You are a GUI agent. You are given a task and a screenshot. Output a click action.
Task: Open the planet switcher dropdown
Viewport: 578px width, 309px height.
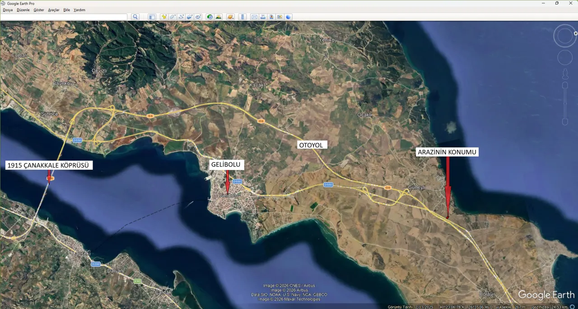pyautogui.click(x=230, y=17)
